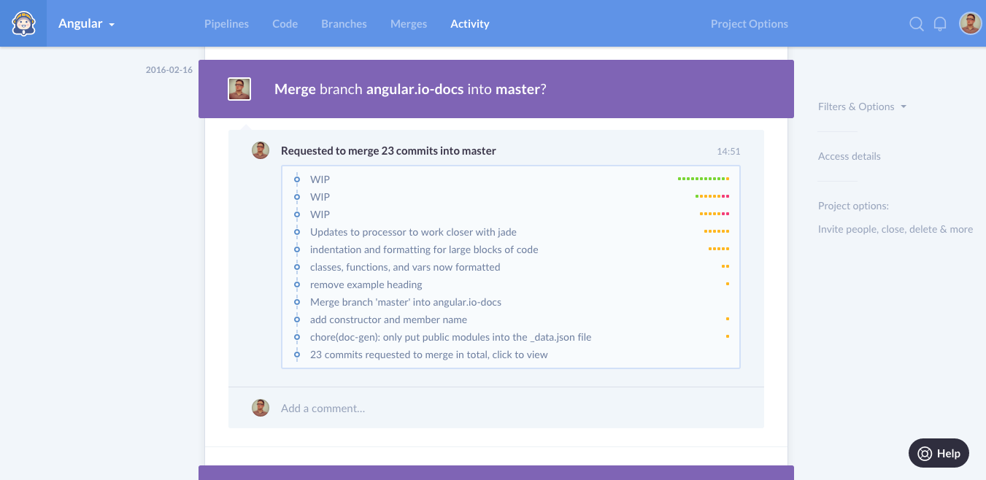This screenshot has height=480, width=986.
Task: Click the avatar beside the comment field
Action: [x=261, y=408]
